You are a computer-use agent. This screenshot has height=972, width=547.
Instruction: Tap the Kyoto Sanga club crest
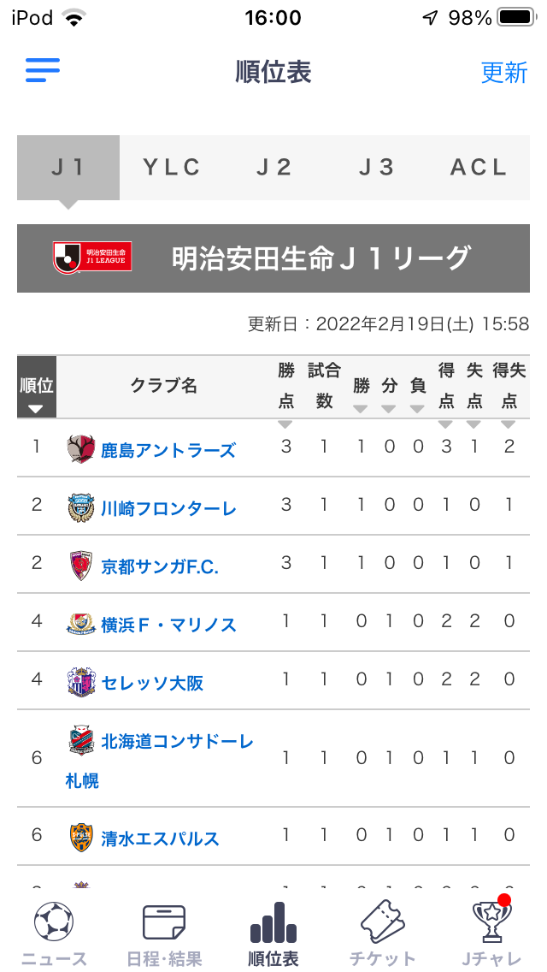tap(81, 566)
